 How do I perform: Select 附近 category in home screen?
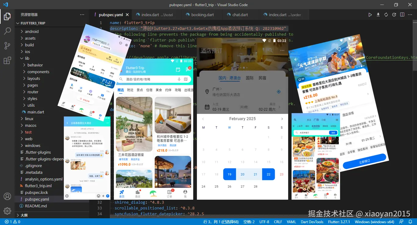pos(130,90)
